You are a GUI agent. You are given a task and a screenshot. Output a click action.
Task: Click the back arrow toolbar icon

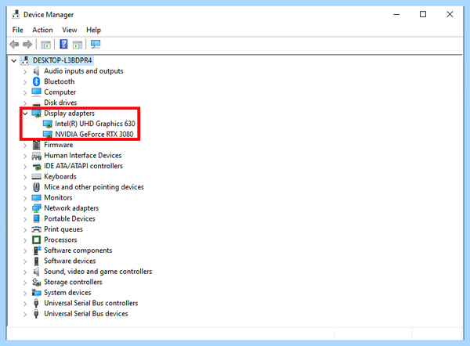pos(14,45)
